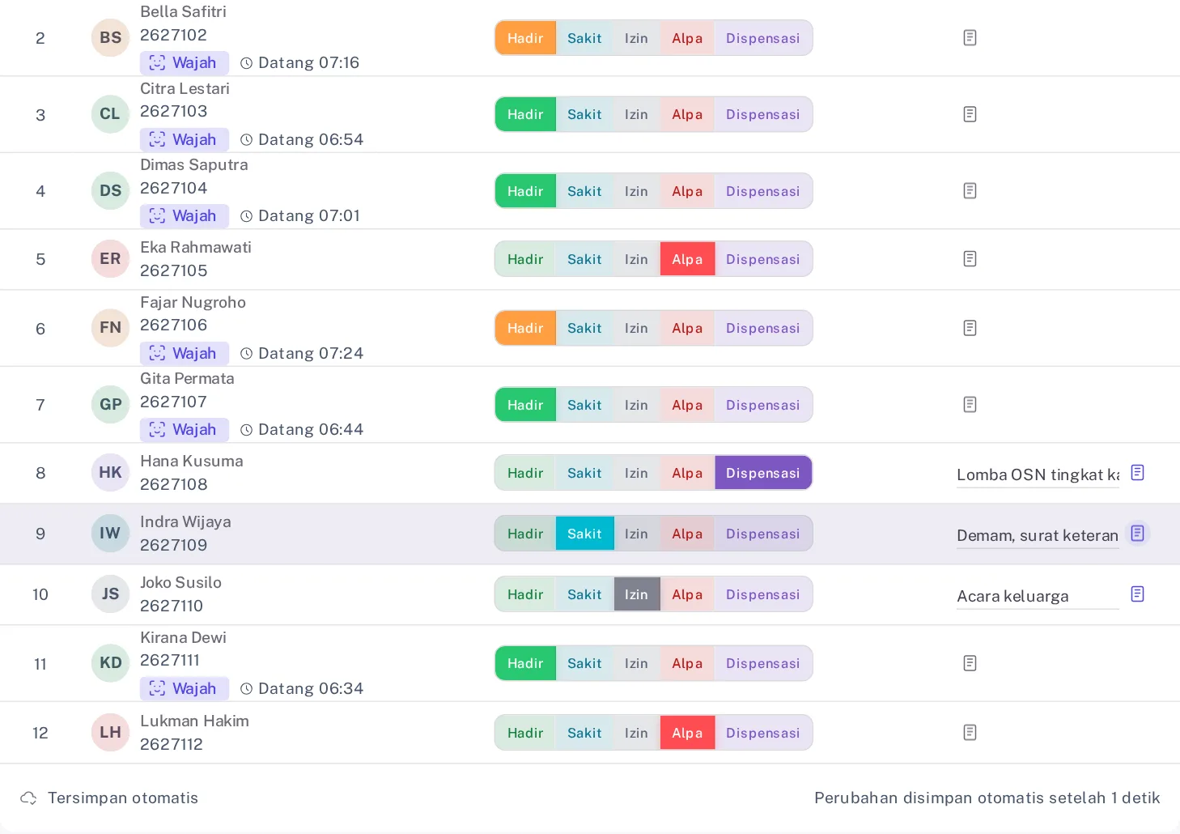This screenshot has height=834, width=1180.
Task: Open note icon for Dimas Saputra
Action: 970,191
